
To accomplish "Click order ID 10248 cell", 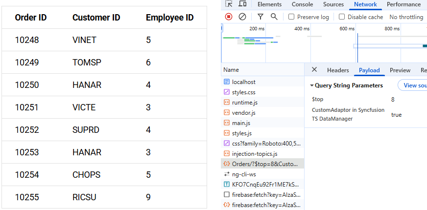I will point(27,40).
